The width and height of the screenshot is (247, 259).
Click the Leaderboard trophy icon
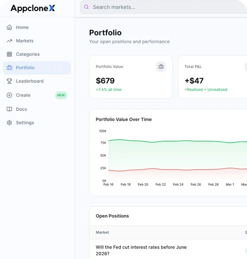pyautogui.click(x=9, y=81)
